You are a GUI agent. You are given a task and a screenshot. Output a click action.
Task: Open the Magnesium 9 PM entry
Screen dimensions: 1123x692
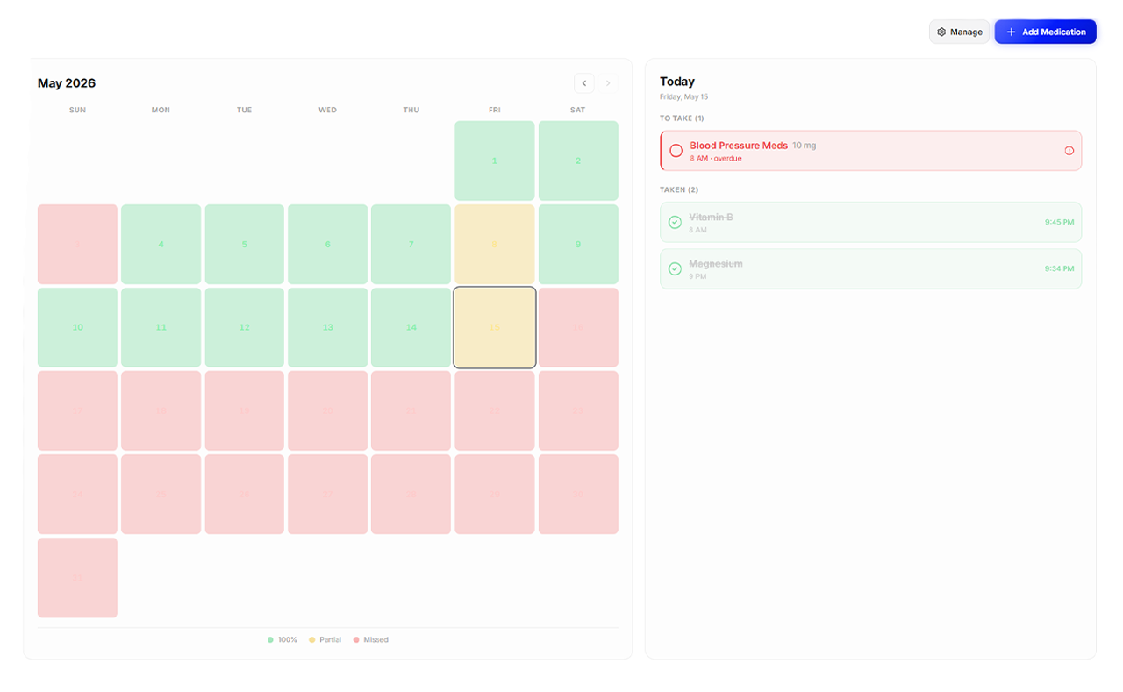870,269
